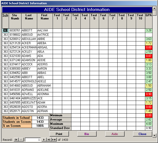Go to next record navigation button

44,140
